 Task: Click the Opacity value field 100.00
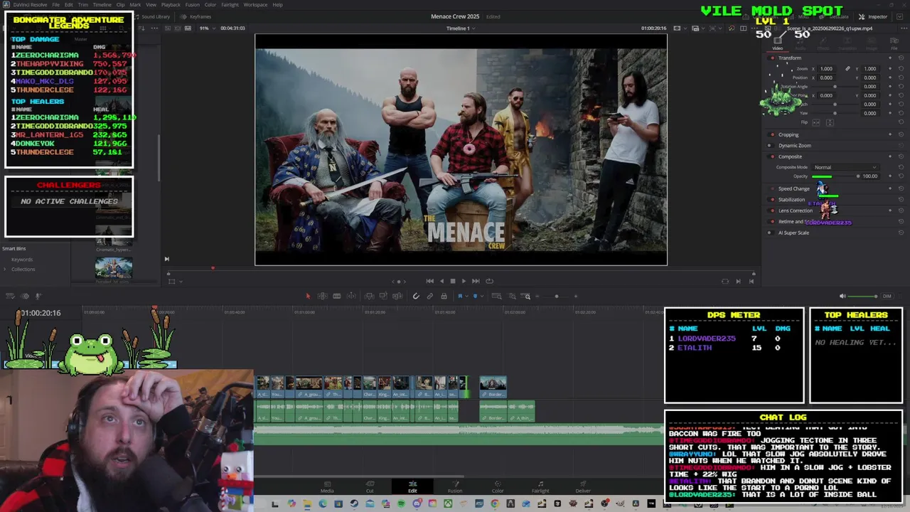[x=869, y=176]
